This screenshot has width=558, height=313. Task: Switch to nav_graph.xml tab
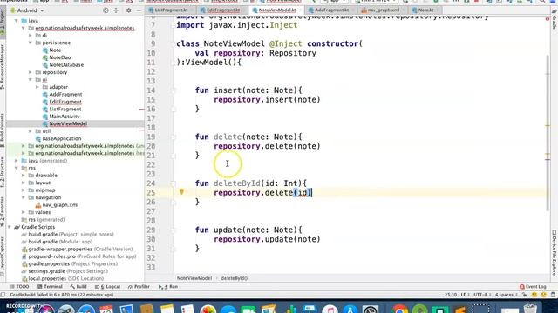click(383, 10)
